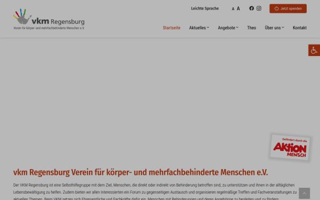Expand the Angebote dropdown chevron

tap(237, 27)
